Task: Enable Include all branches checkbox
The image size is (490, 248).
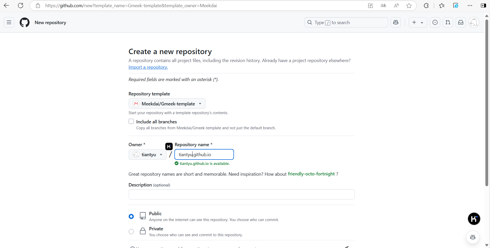Action: 131,122
